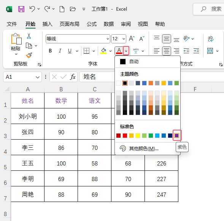224x221 pixels.
Task: Click the Open folder icon
Action: [73, 9]
